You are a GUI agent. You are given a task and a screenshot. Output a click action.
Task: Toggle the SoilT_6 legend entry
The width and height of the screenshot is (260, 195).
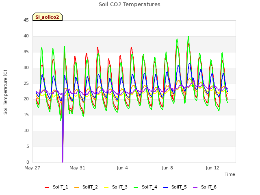pyautogui.click(x=205, y=187)
